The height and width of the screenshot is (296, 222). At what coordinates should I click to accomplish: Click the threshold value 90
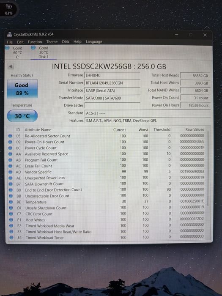(169, 189)
